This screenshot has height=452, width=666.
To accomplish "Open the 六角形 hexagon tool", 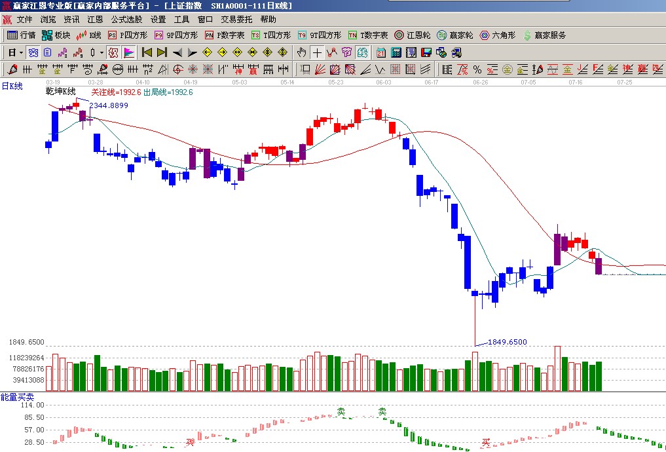I will (498, 35).
